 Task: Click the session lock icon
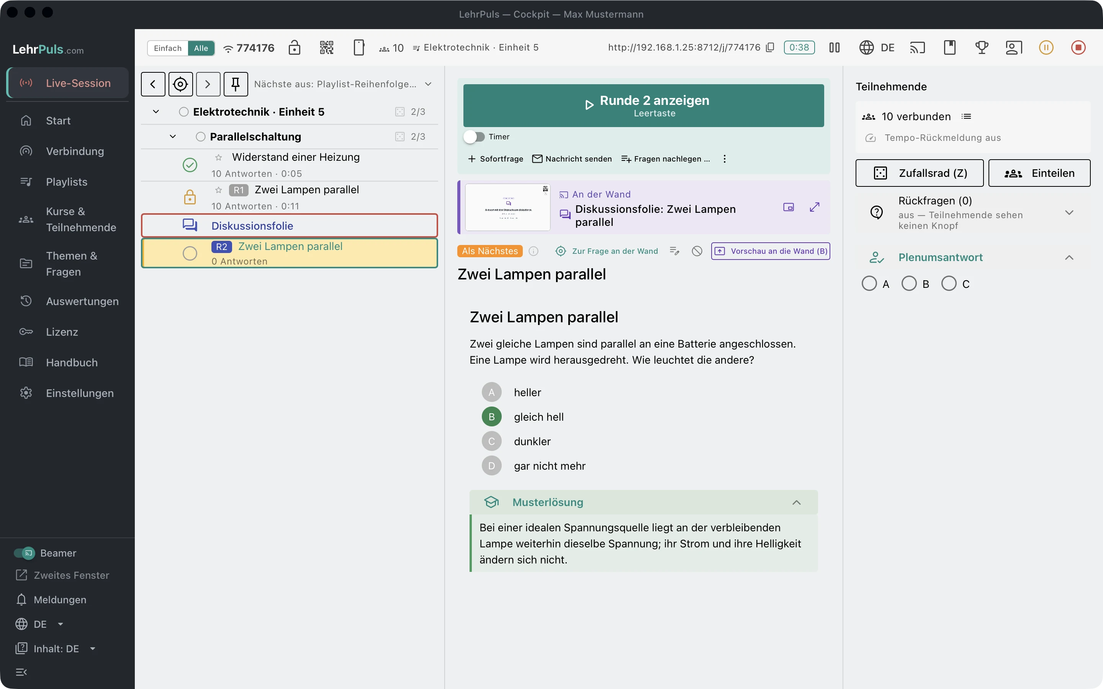[x=295, y=47]
